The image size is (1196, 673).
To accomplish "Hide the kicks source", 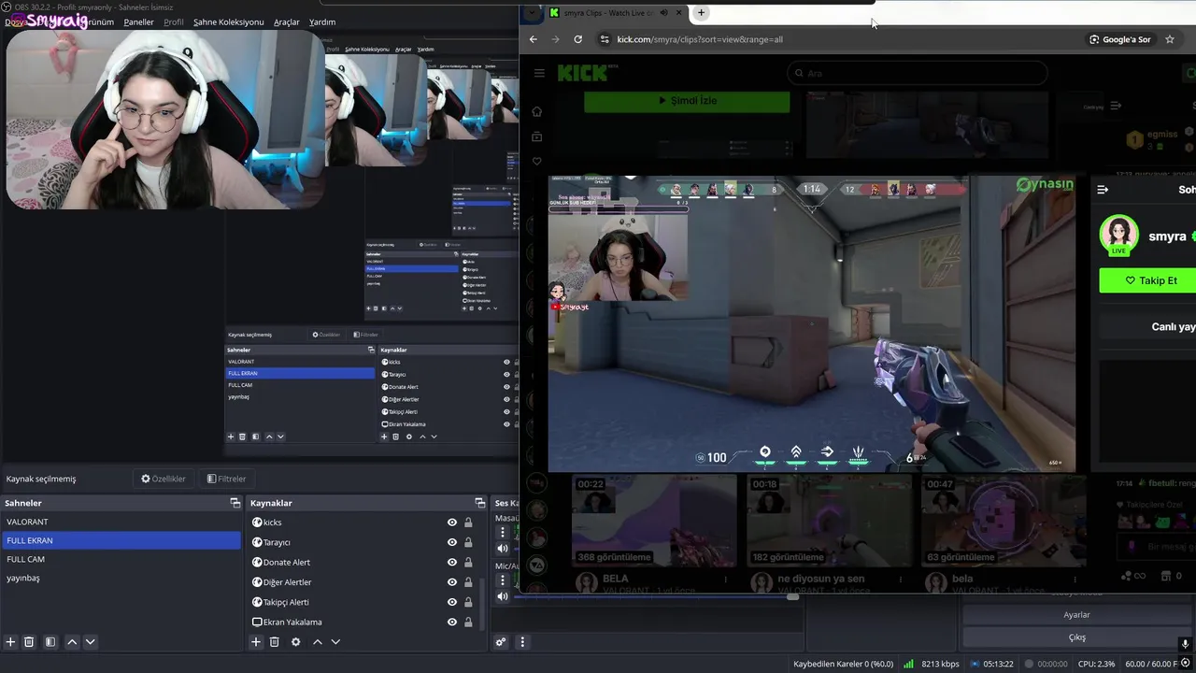I will 452,523.
